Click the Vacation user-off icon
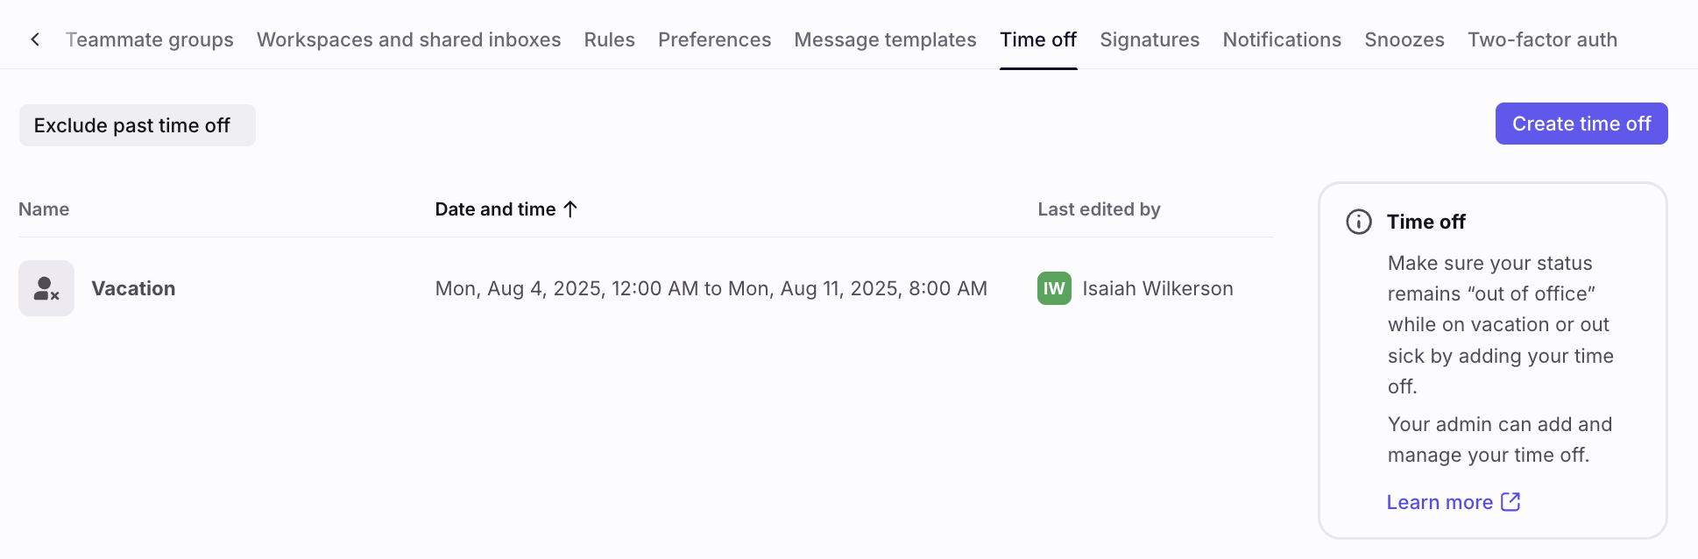The image size is (1698, 559). coord(46,288)
